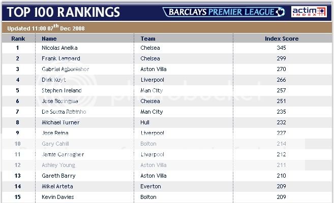Click Michael Turner's name

[x=60, y=122]
